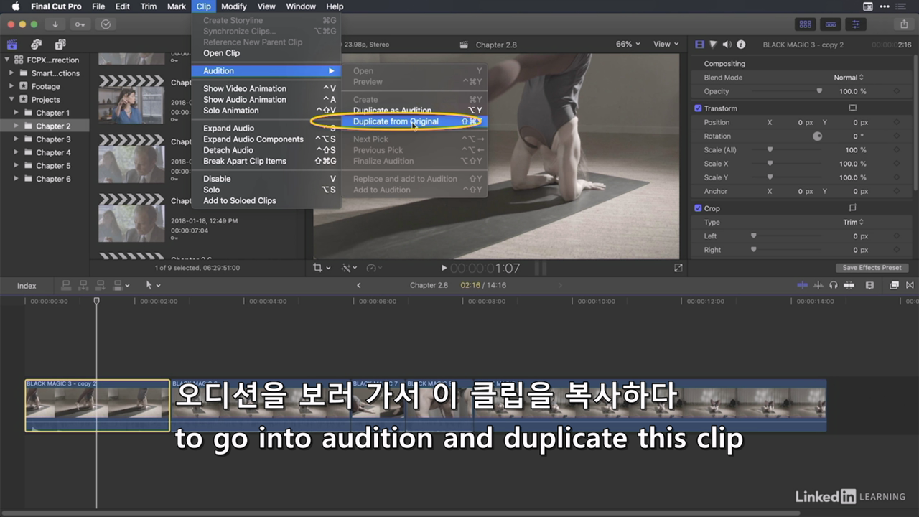Viewport: 919px width, 517px height.
Task: Expand the Footage folder disclosure triangle
Action: [x=11, y=86]
